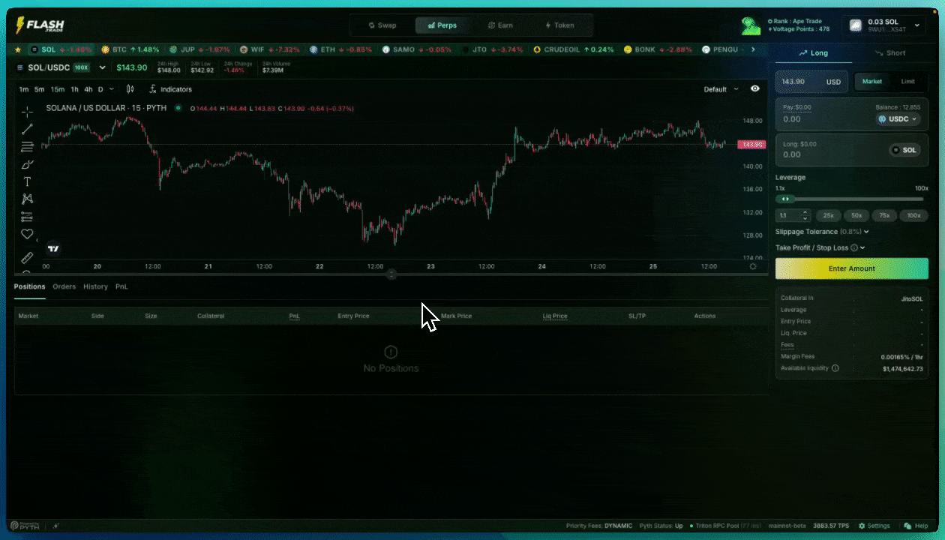945x540 pixels.
Task: Open the ruler measure tool
Action: pyautogui.click(x=27, y=257)
